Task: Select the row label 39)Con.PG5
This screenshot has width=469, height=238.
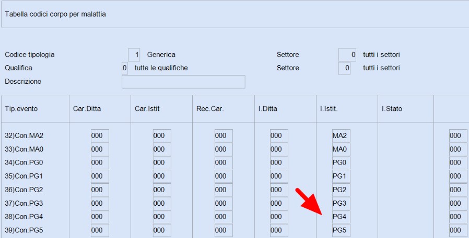Action: click(24, 230)
